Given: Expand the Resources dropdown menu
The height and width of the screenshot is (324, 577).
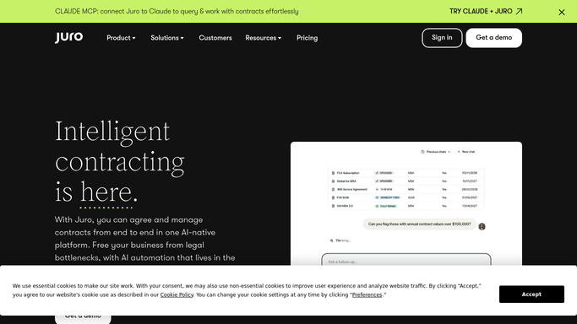Looking at the screenshot, I should [263, 38].
